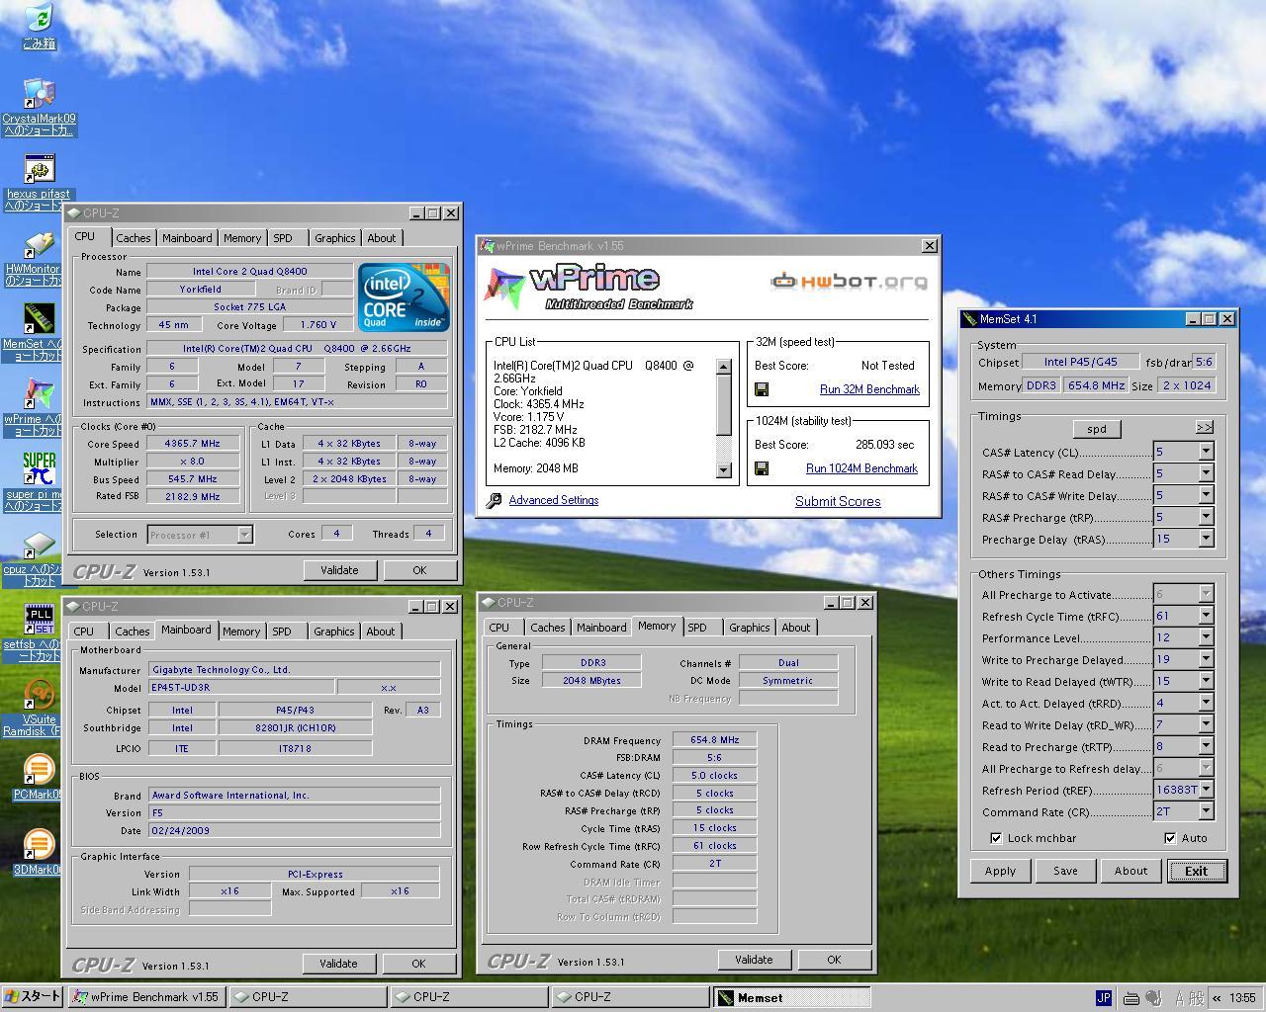
Task: Launch the CrystalMark09 shortcut icon
Action: pyautogui.click(x=38, y=93)
